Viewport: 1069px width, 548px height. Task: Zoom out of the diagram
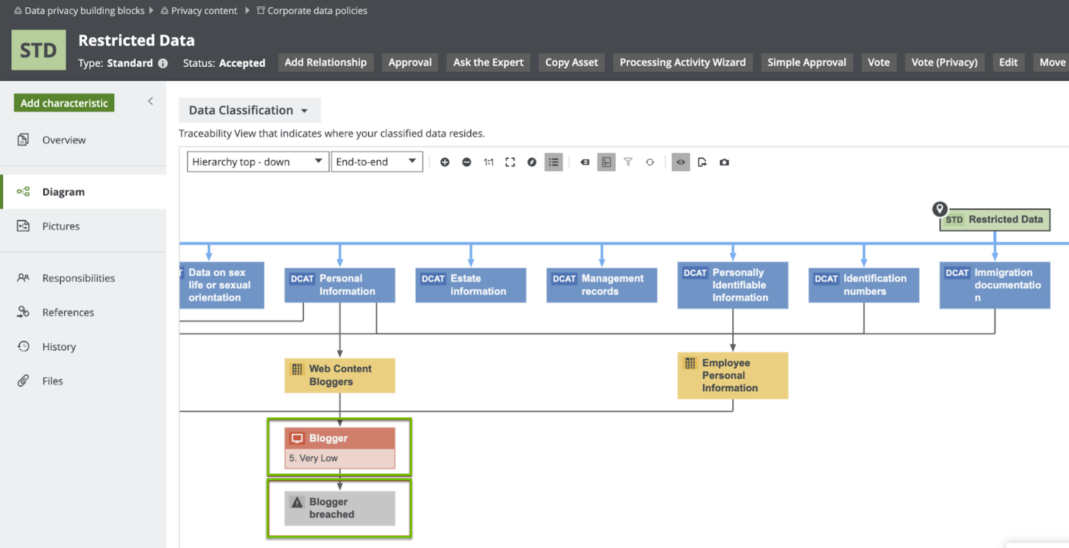coord(466,162)
